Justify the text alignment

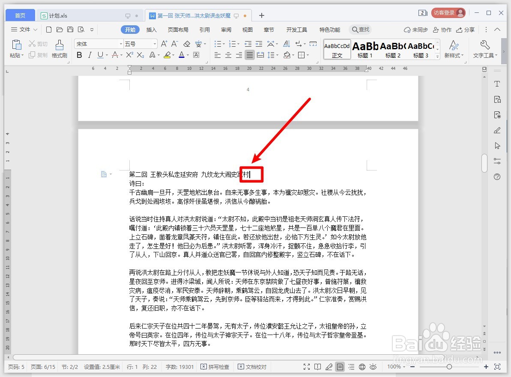[x=250, y=55]
